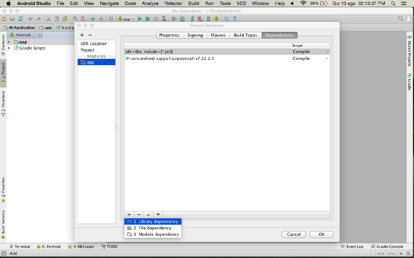The width and height of the screenshot is (414, 258).
Task: Select the Build Types tab
Action: tap(245, 35)
